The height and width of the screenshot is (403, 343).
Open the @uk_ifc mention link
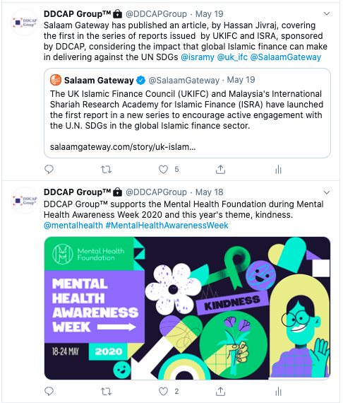pos(232,57)
